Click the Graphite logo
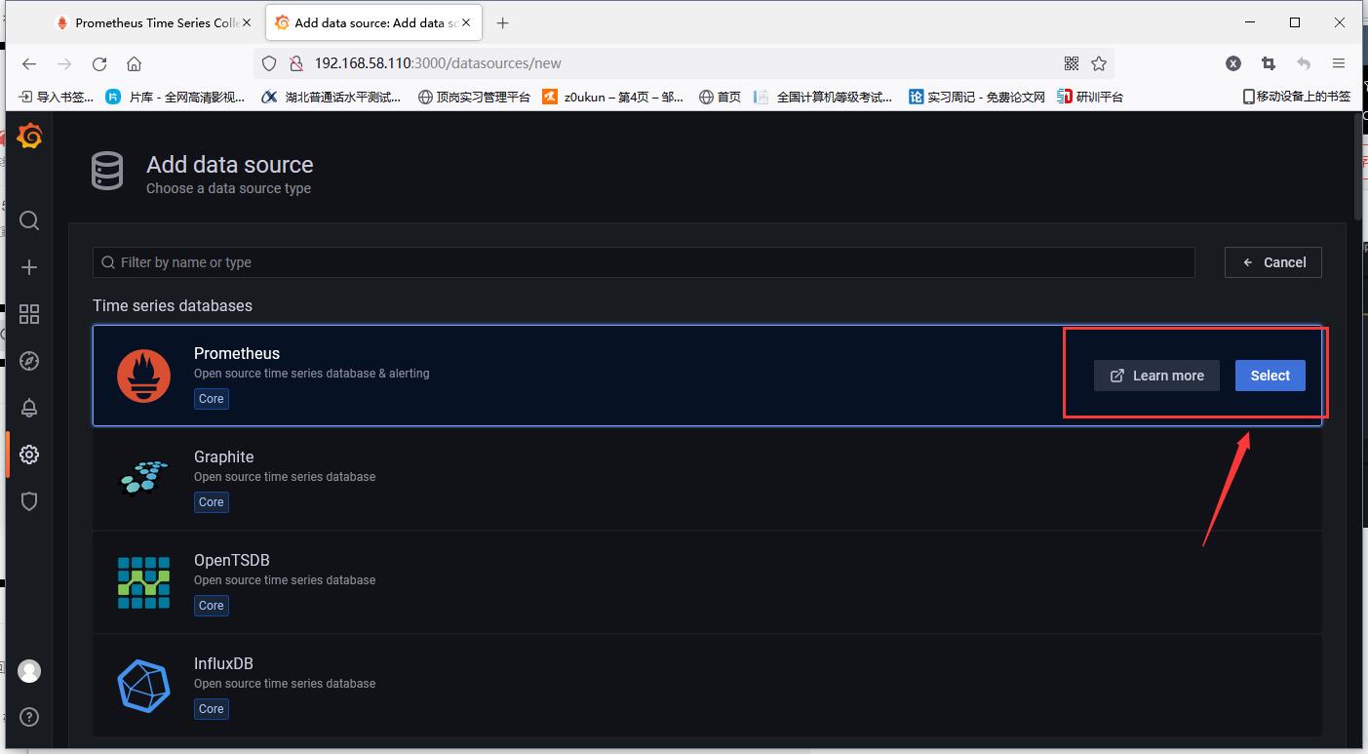The width and height of the screenshot is (1368, 754). tap(143, 477)
